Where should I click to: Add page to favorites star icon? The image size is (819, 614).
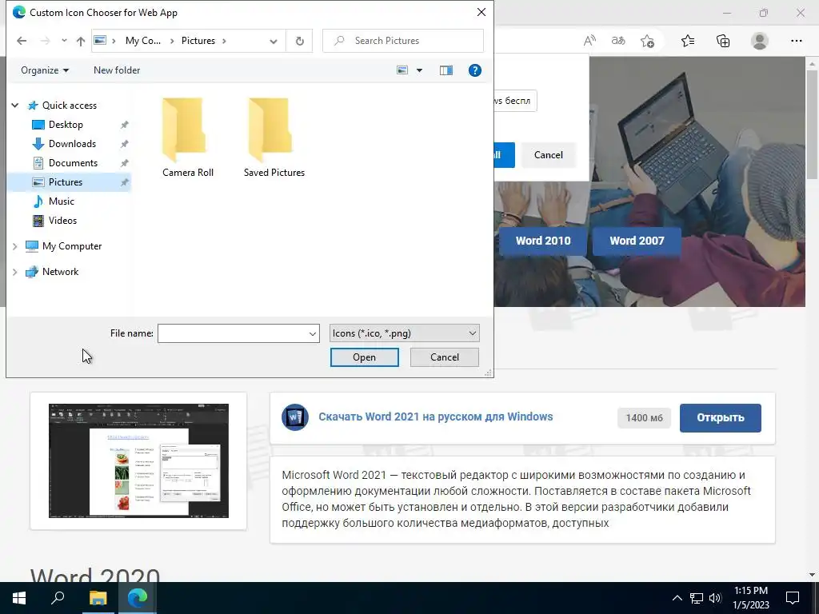tap(647, 41)
